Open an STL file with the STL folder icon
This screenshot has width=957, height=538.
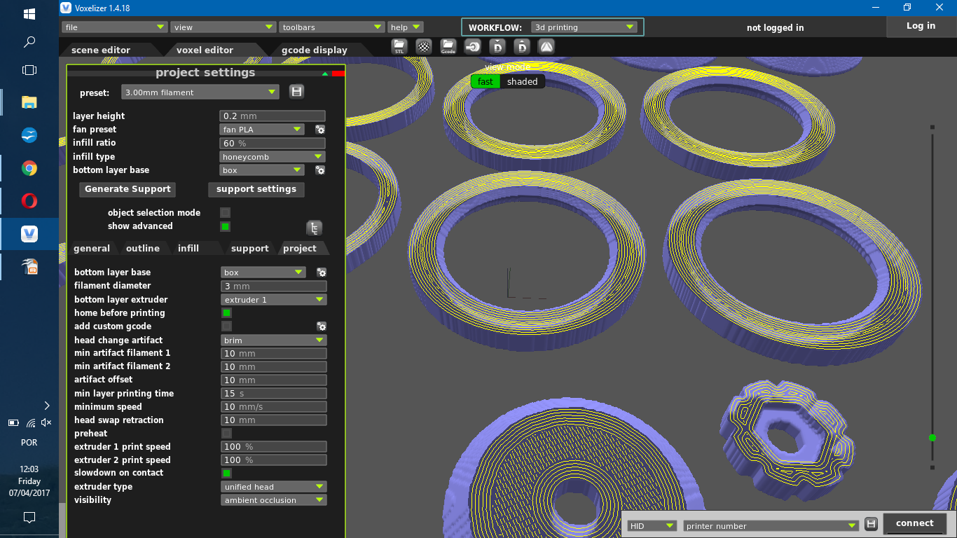coord(399,47)
